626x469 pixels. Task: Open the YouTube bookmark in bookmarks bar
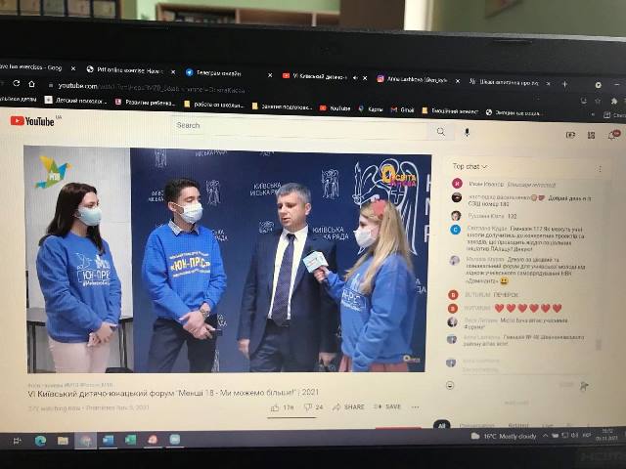(x=335, y=107)
